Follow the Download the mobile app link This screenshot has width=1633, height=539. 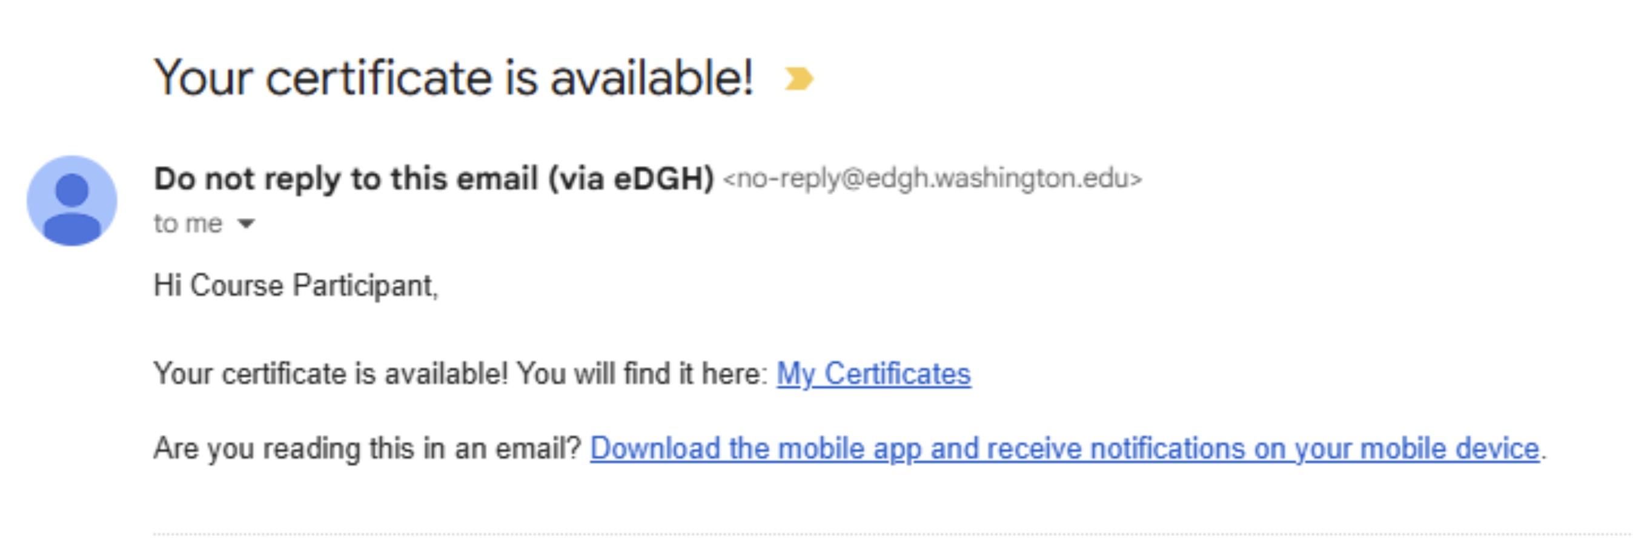(x=1064, y=448)
